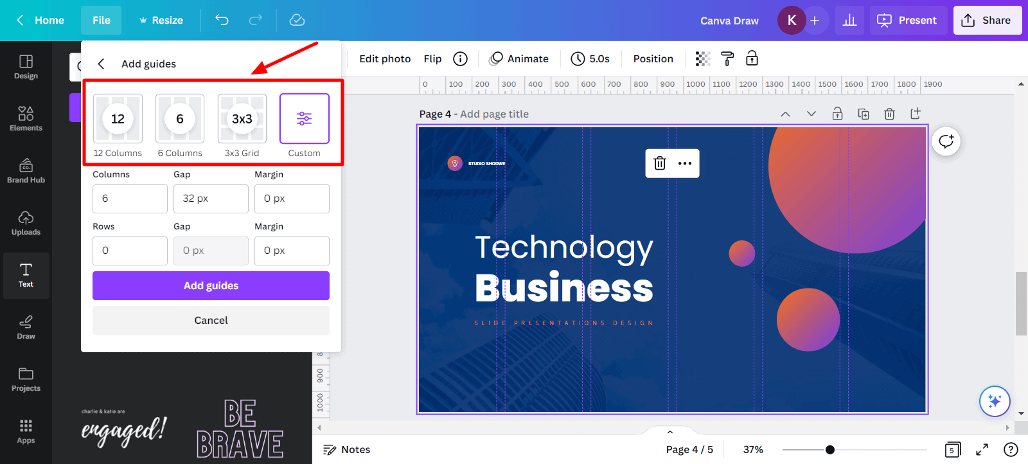Check cloud save status icon
Image resolution: width=1028 pixels, height=464 pixels.
[297, 21]
